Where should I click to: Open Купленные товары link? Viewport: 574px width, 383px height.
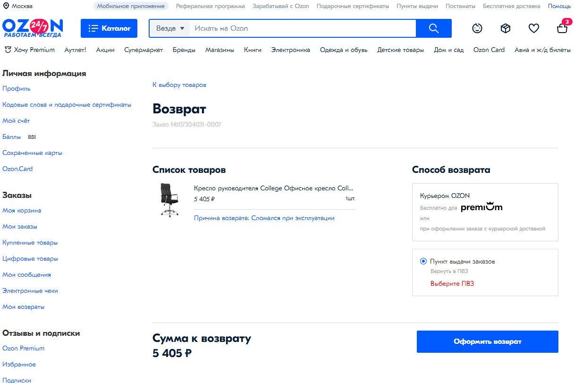click(30, 243)
